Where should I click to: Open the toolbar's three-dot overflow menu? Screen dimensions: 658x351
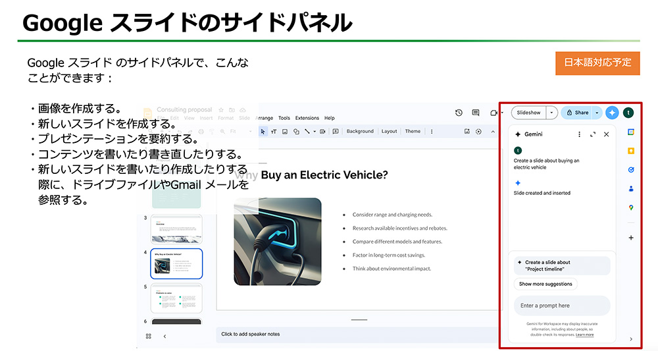click(x=432, y=132)
